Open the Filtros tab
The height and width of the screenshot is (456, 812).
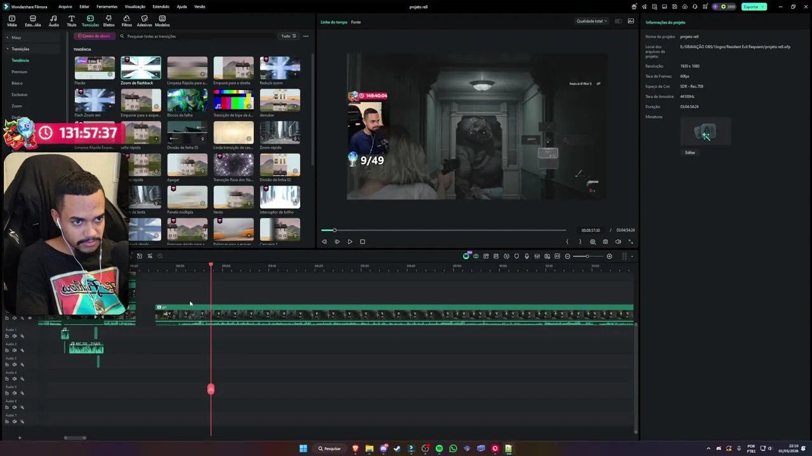tap(126, 21)
